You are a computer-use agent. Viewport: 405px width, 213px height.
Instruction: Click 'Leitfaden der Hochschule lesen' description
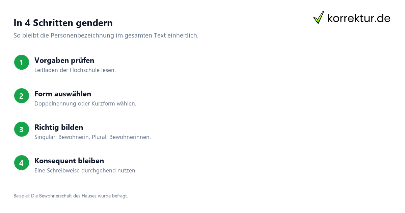(75, 70)
